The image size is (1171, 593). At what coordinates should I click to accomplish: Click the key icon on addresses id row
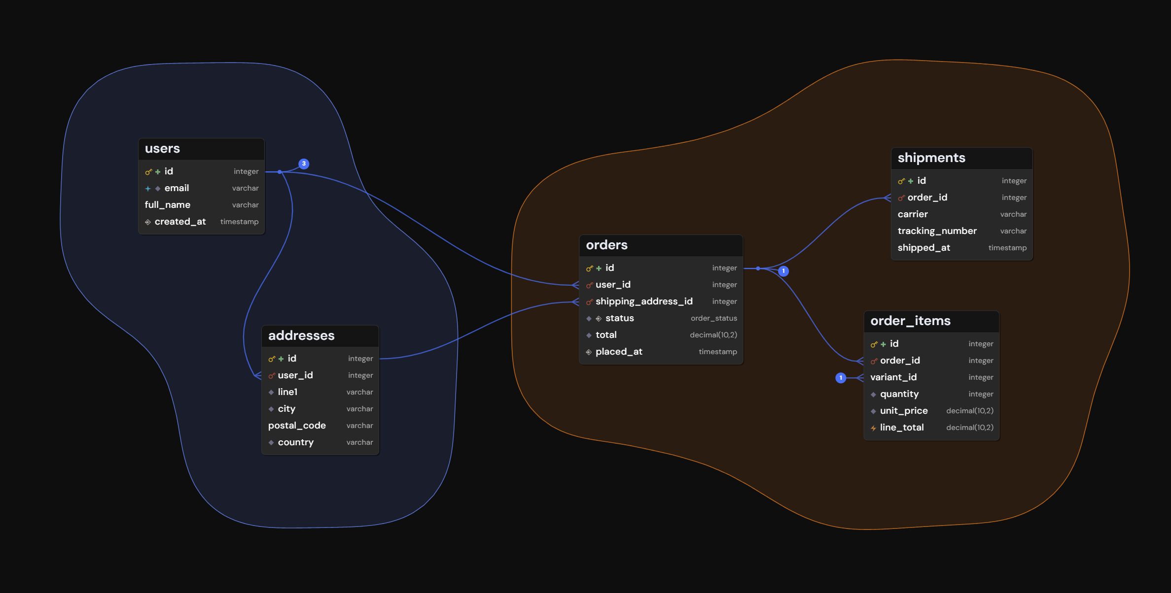(x=271, y=359)
